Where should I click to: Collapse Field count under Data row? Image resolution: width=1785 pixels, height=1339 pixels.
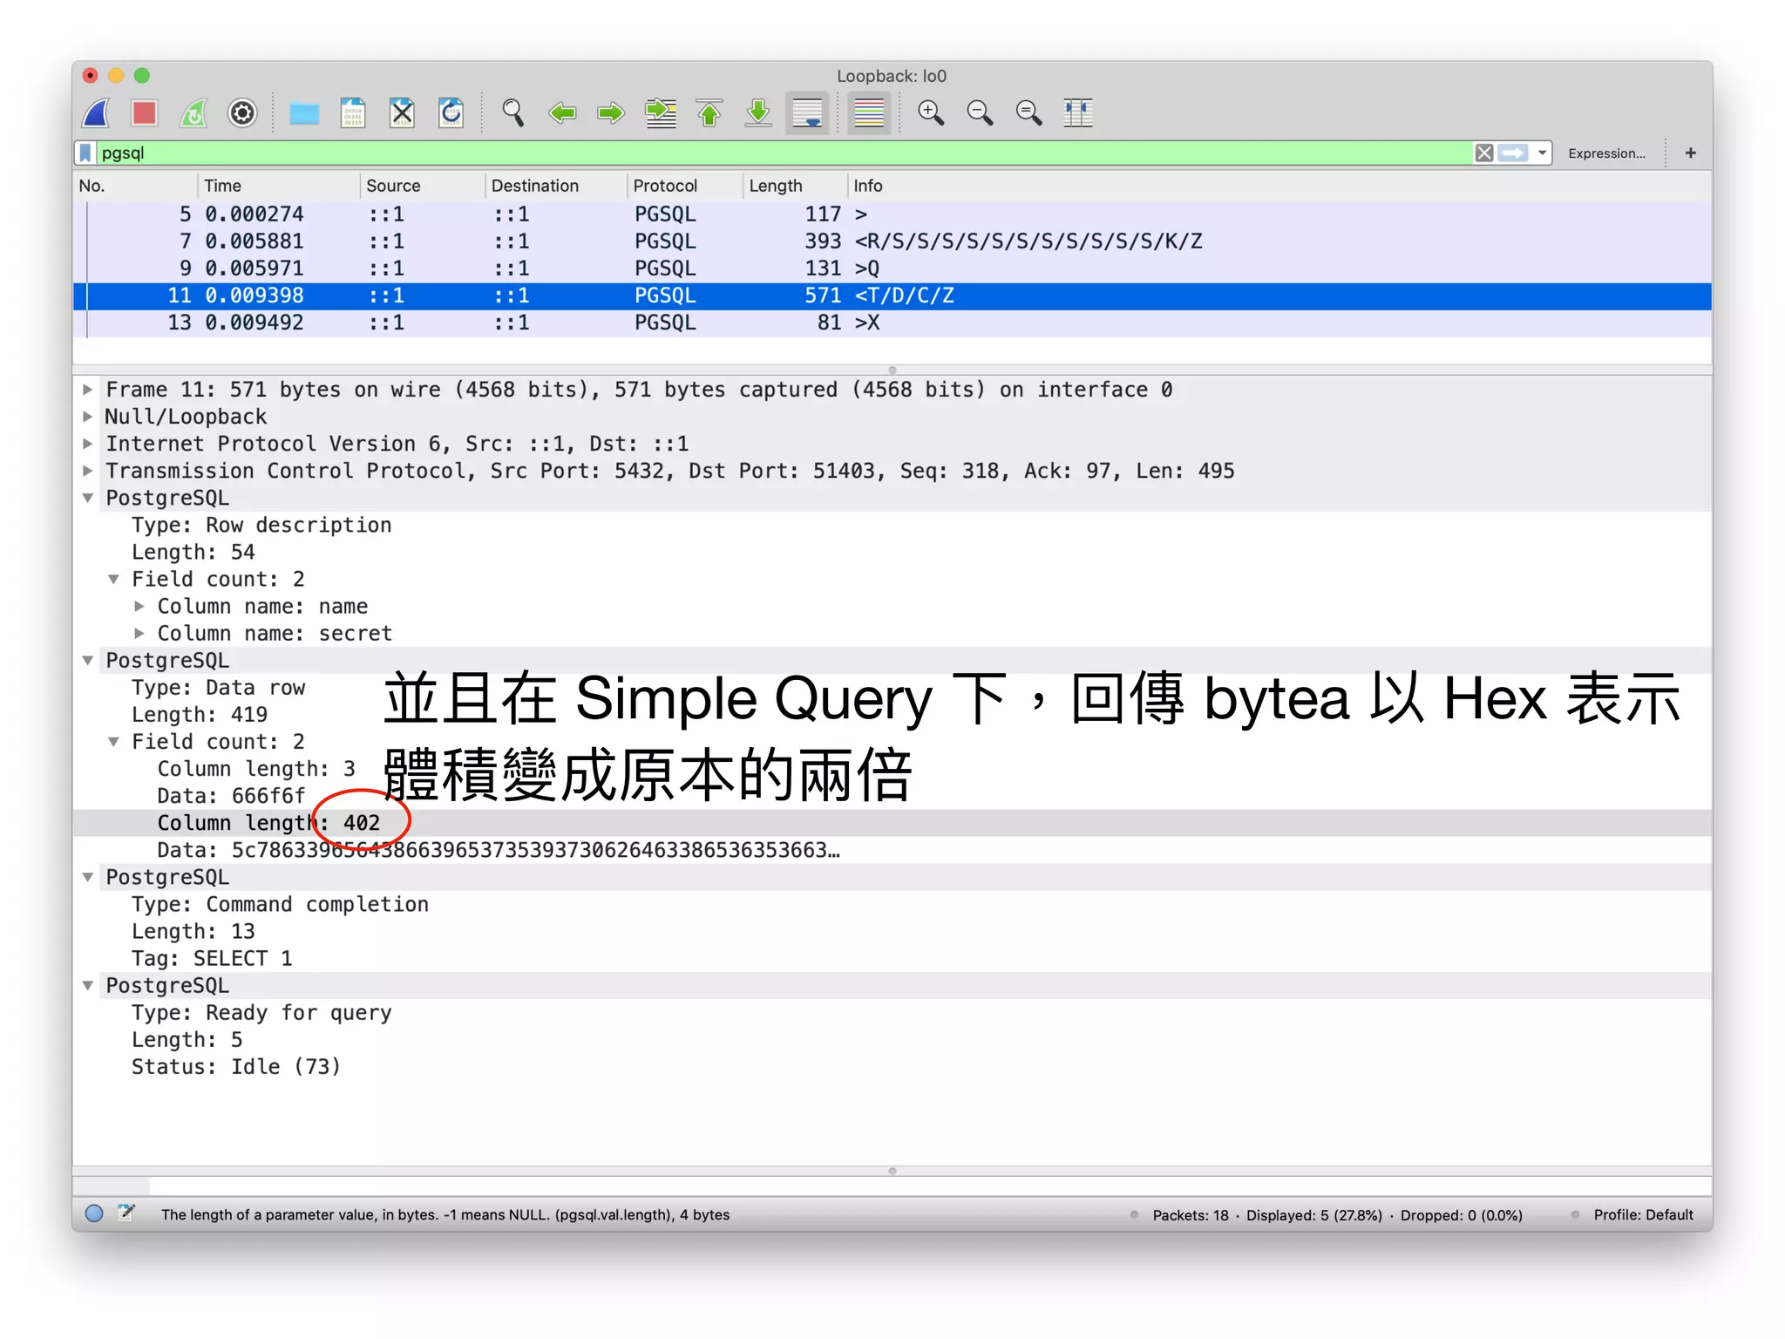(113, 741)
